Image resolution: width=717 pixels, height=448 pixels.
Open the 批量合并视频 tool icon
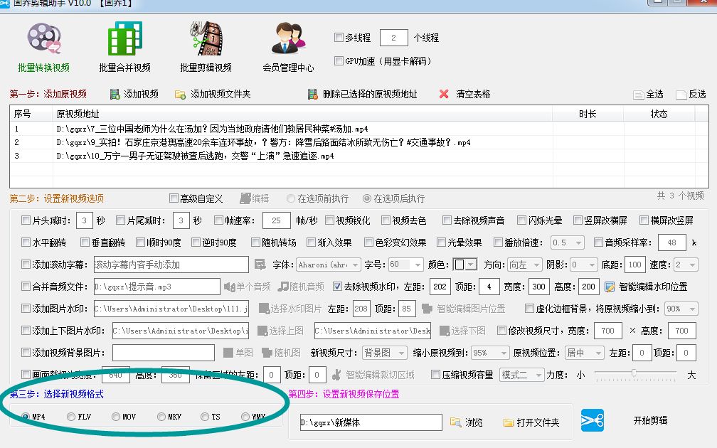(124, 38)
